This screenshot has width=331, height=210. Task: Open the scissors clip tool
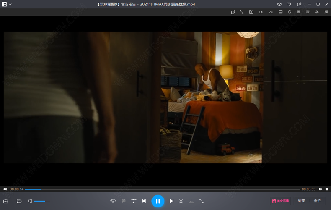click(x=181, y=201)
